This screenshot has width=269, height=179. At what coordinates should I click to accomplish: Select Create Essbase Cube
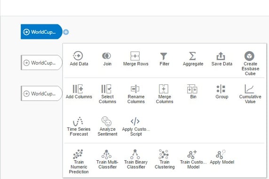click(x=250, y=63)
